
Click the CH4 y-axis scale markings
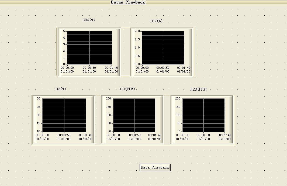point(64,47)
